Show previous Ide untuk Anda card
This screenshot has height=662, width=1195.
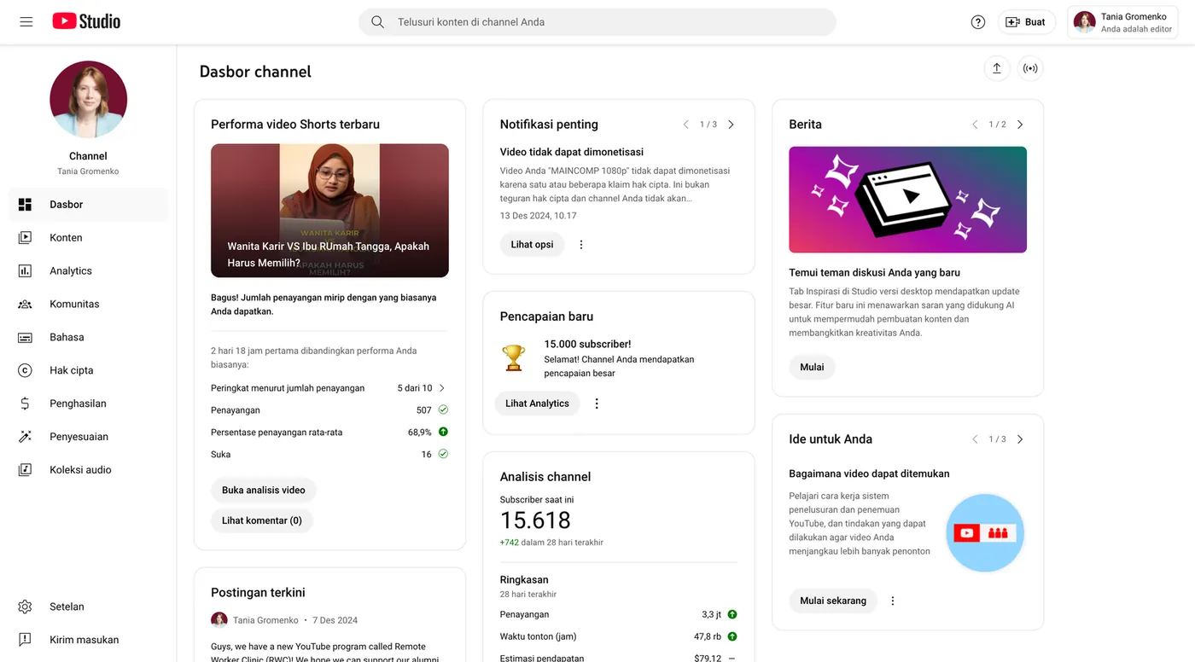(975, 439)
